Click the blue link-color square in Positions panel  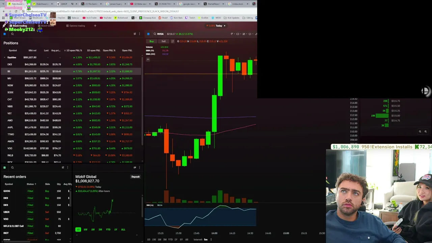[4, 34]
